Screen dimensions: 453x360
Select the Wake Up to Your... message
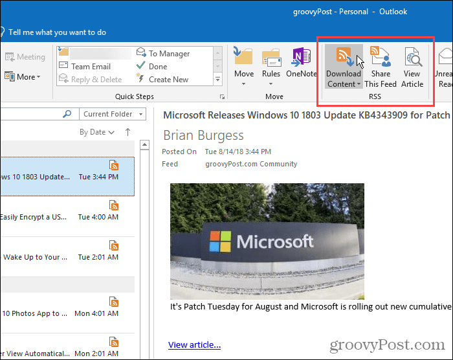pos(67,257)
